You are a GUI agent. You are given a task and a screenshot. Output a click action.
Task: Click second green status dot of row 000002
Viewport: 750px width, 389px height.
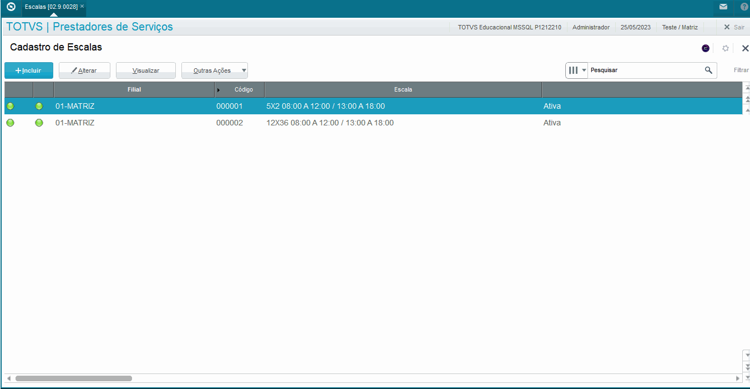click(39, 123)
